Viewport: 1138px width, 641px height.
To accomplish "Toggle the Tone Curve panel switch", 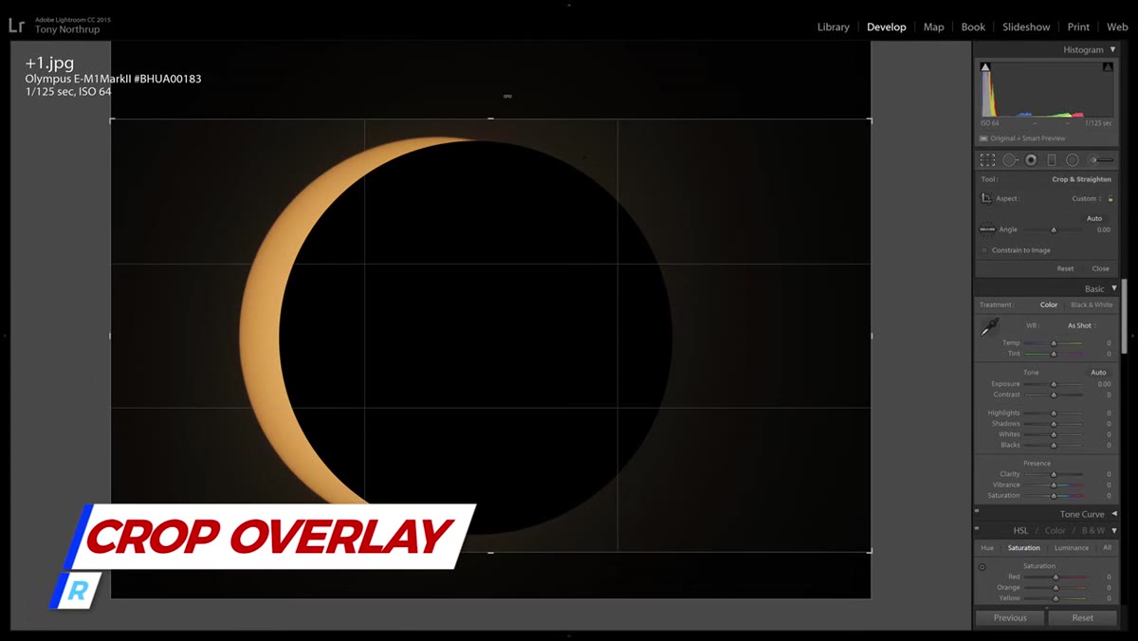I will [977, 513].
